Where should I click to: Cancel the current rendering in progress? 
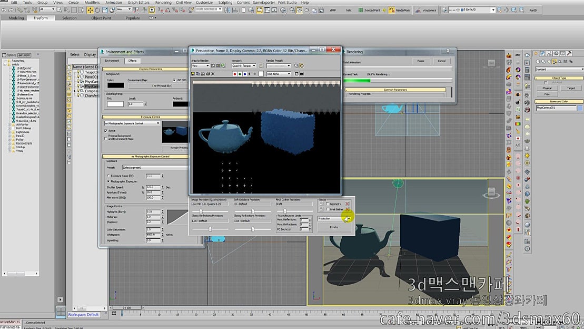click(x=441, y=60)
